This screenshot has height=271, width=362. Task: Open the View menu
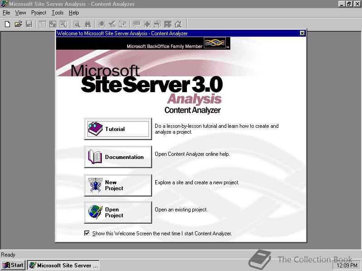click(x=20, y=13)
